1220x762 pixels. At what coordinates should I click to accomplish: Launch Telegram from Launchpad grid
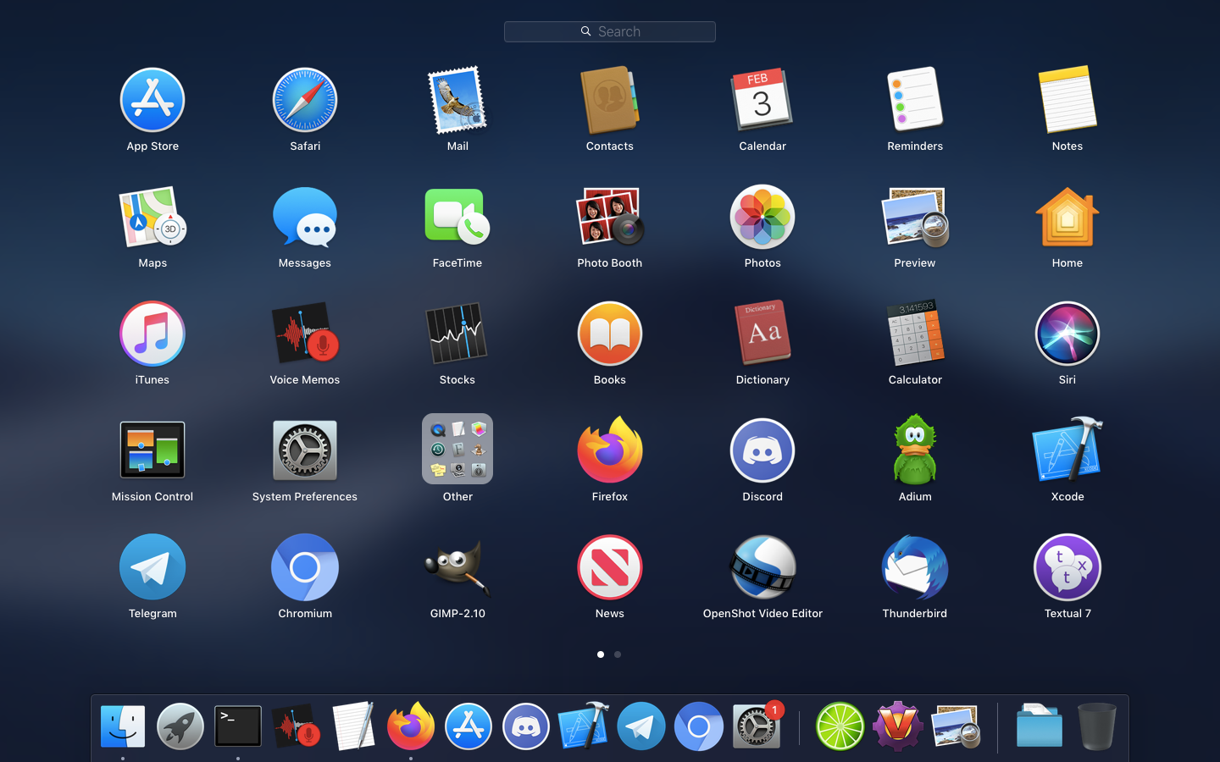click(152, 567)
